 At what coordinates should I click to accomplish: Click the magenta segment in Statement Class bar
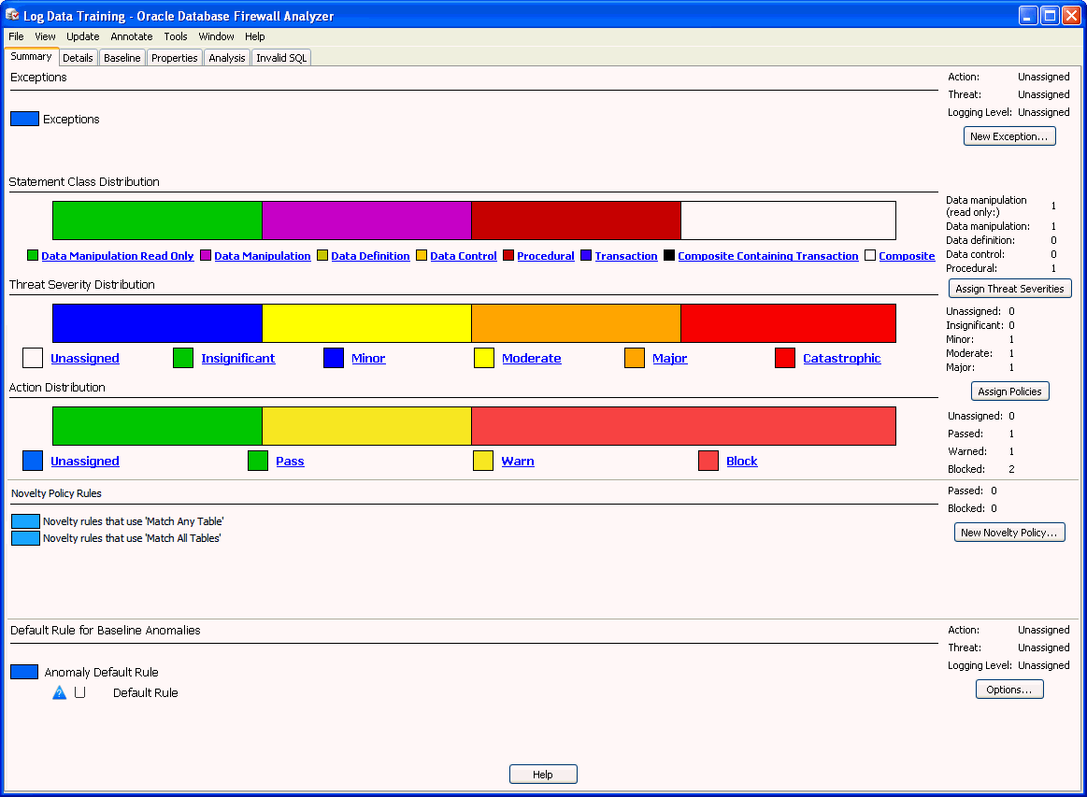click(366, 221)
